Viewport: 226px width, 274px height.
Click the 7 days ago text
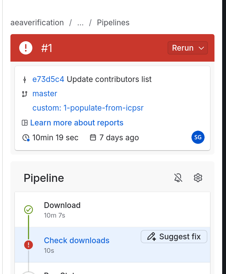(x=119, y=138)
